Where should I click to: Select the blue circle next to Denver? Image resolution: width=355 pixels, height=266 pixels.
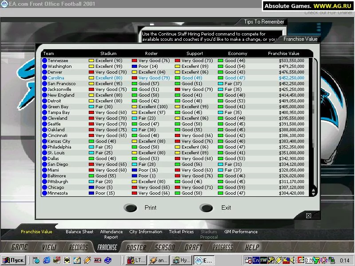point(45,72)
